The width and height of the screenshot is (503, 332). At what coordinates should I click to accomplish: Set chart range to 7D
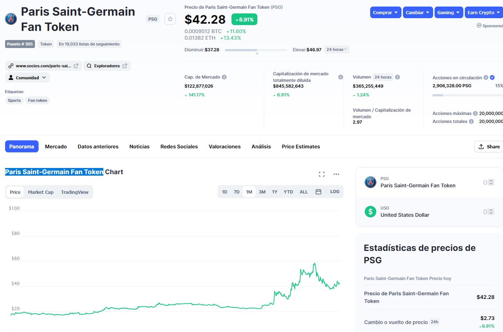(x=237, y=192)
